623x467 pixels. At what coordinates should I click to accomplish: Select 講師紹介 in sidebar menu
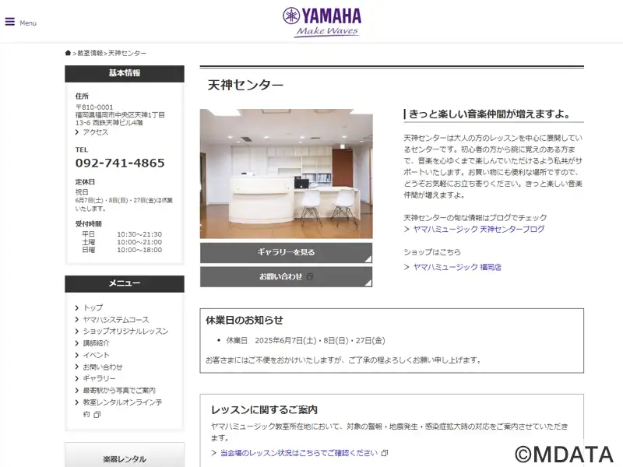[x=96, y=343]
